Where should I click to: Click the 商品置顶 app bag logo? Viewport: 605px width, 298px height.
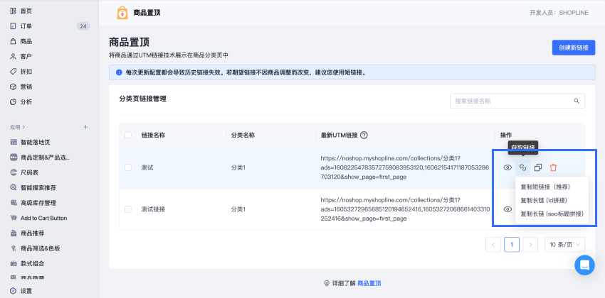point(122,13)
